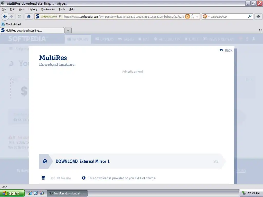Launch Windows Media Player from quick launch
The height and width of the screenshot is (197, 263).
click(42, 193)
